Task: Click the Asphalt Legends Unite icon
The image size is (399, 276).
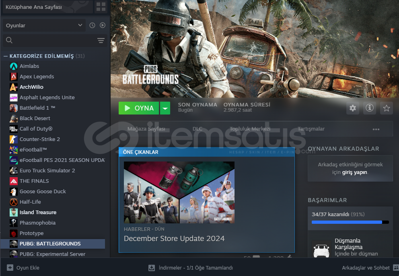Action: pos(14,97)
